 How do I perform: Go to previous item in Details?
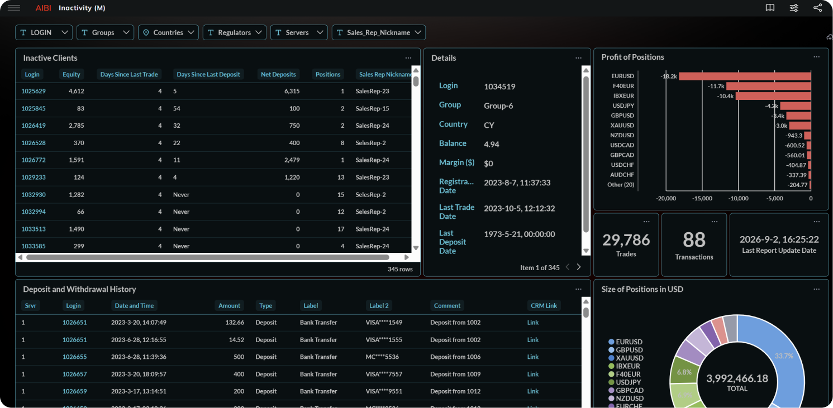click(568, 267)
